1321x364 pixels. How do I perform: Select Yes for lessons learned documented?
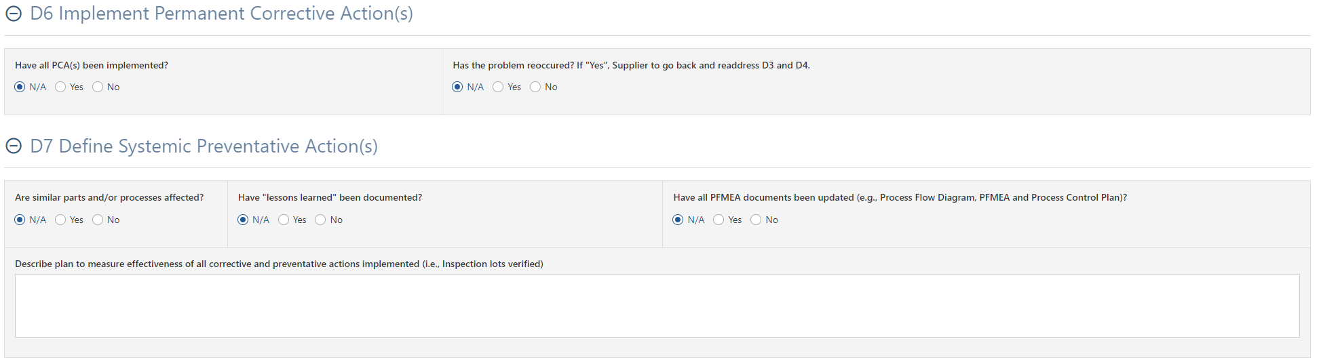284,220
